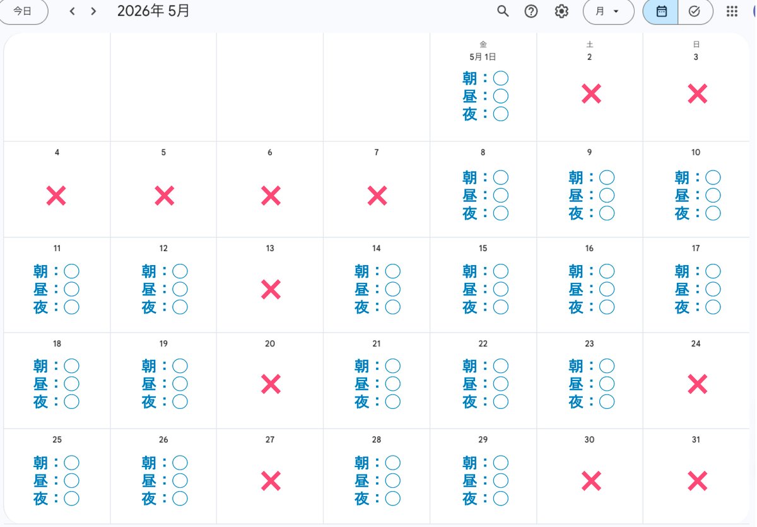Click the 昼 entry on day 23
The height and width of the screenshot is (527, 757).
[592, 384]
